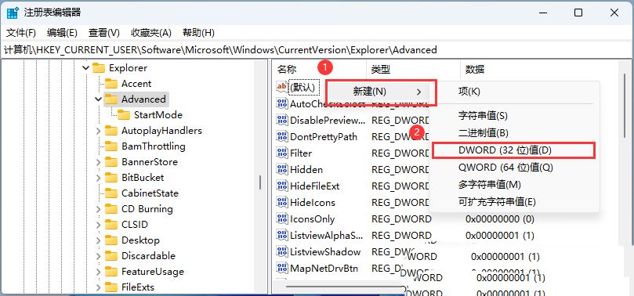Screen dimensions: 634x296
Task: Select the IconsOnly value 0x00000000 (0)
Action: (x=500, y=219)
